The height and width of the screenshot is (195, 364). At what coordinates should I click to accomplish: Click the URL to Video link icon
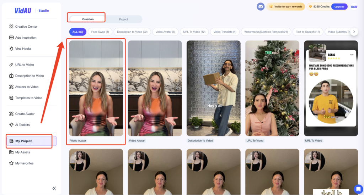pyautogui.click(x=11, y=65)
